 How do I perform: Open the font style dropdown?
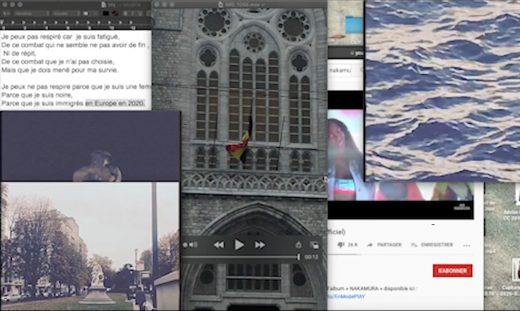[66, 14]
